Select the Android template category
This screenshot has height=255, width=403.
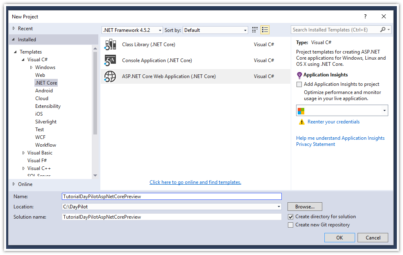click(x=44, y=91)
